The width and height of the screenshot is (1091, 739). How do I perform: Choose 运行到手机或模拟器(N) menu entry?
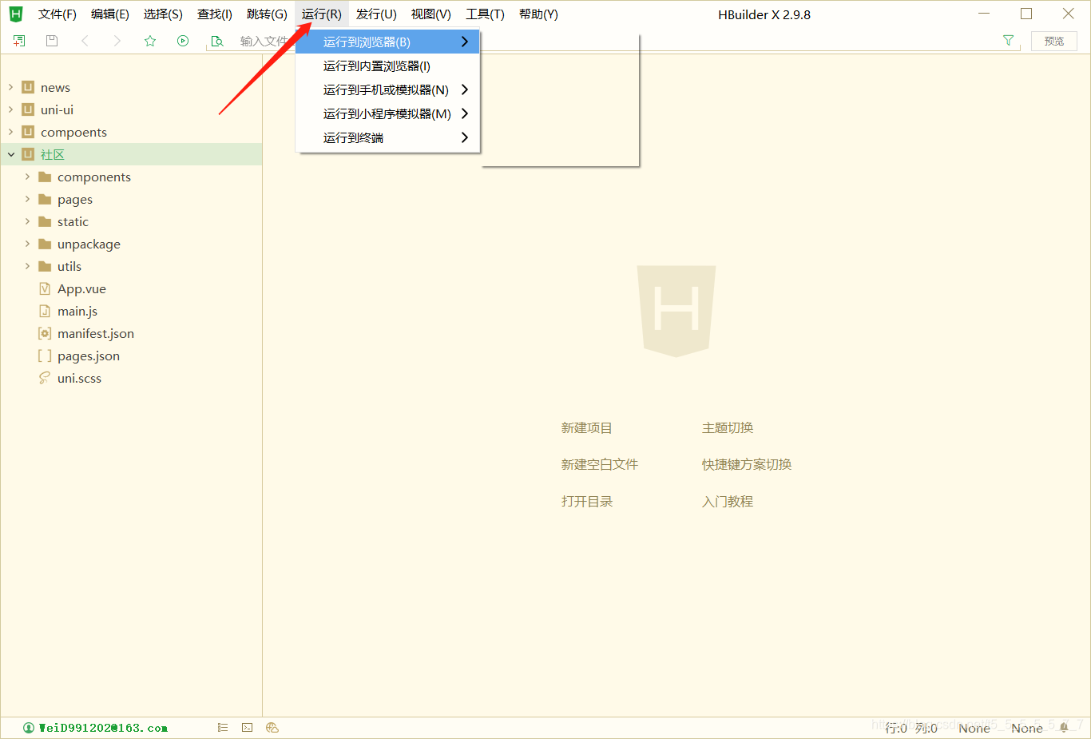(x=387, y=89)
